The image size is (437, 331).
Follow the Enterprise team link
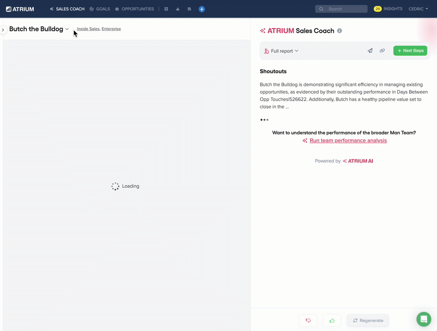pyautogui.click(x=111, y=29)
